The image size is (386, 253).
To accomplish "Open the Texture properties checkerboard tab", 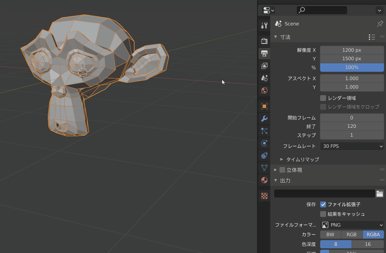I will tap(264, 196).
